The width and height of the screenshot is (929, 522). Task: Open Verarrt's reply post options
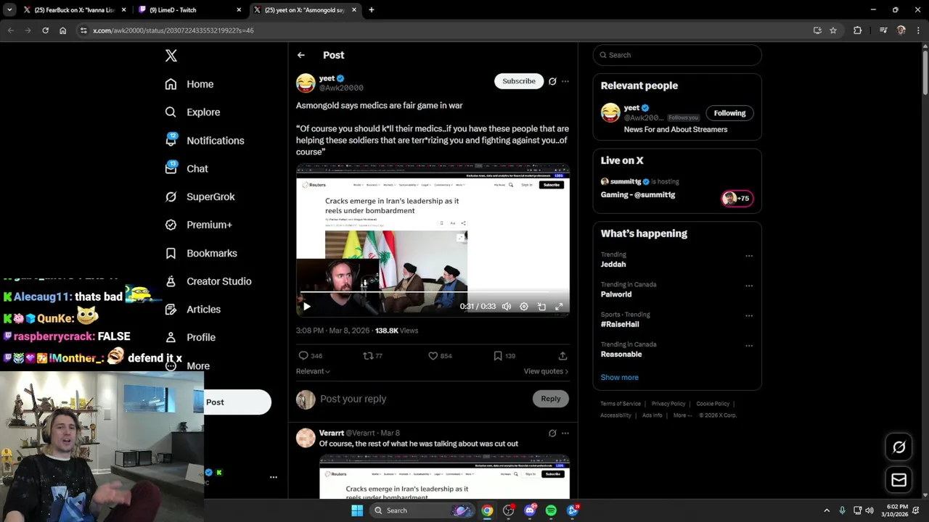[565, 434]
